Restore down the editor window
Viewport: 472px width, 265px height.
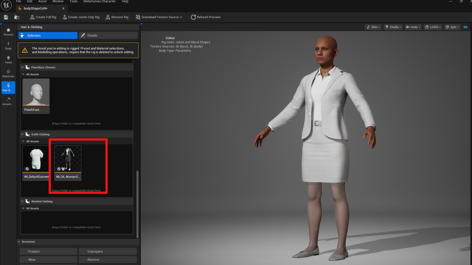click(461, 1)
